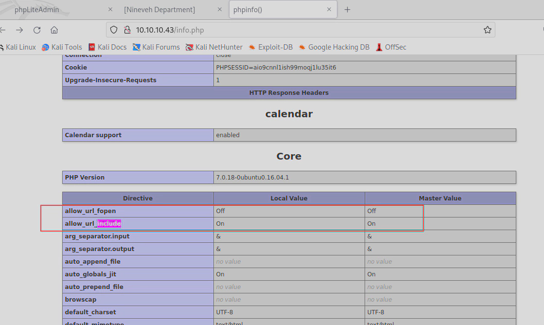Image resolution: width=544 pixels, height=325 pixels.
Task: Click the browser reload button
Action: click(37, 30)
